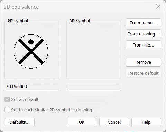Click the 3D equivalence title bar
166x132 pixels.
(79, 7)
